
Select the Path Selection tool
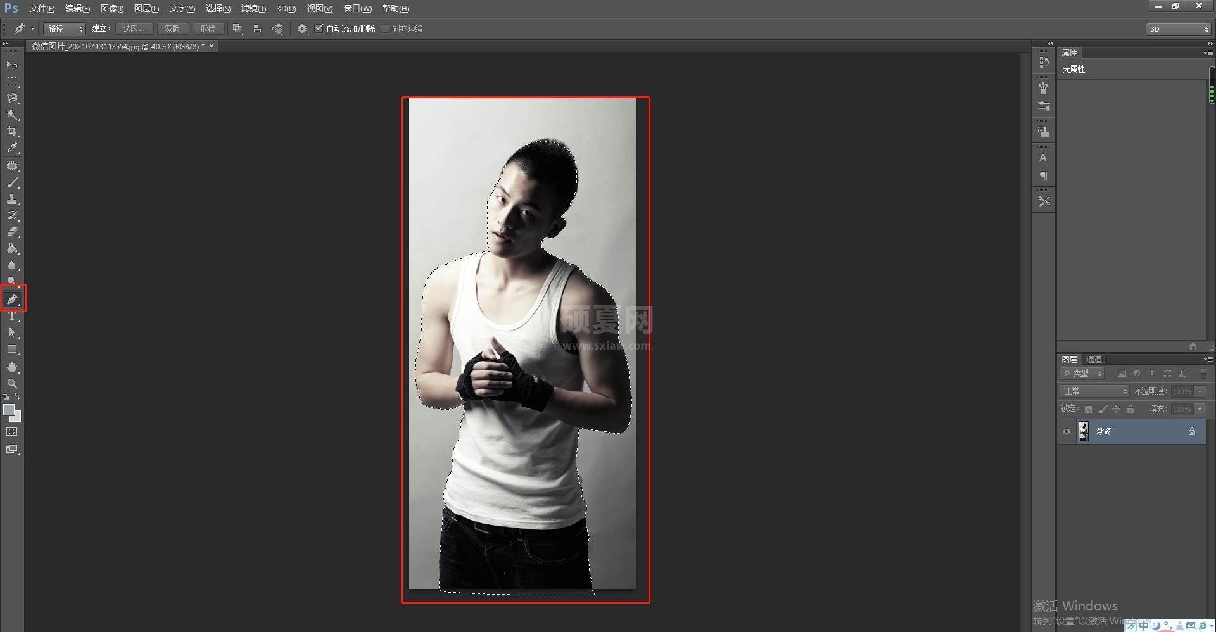pos(12,332)
